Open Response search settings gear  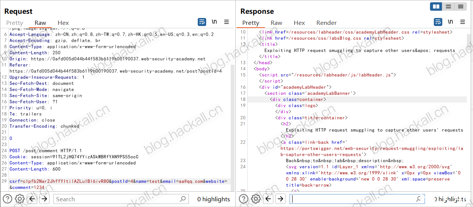(x=256, y=199)
